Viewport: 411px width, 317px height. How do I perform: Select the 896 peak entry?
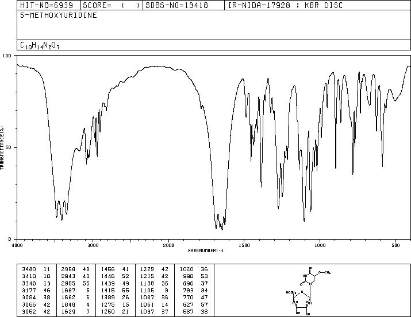tap(195, 283)
